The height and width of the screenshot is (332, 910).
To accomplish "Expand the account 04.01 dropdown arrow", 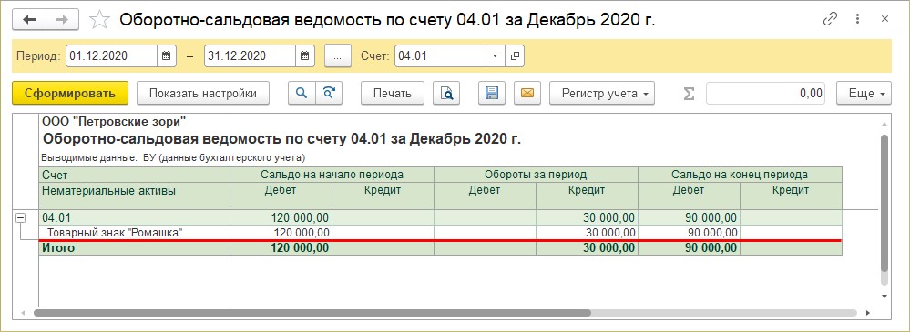I will pos(495,56).
